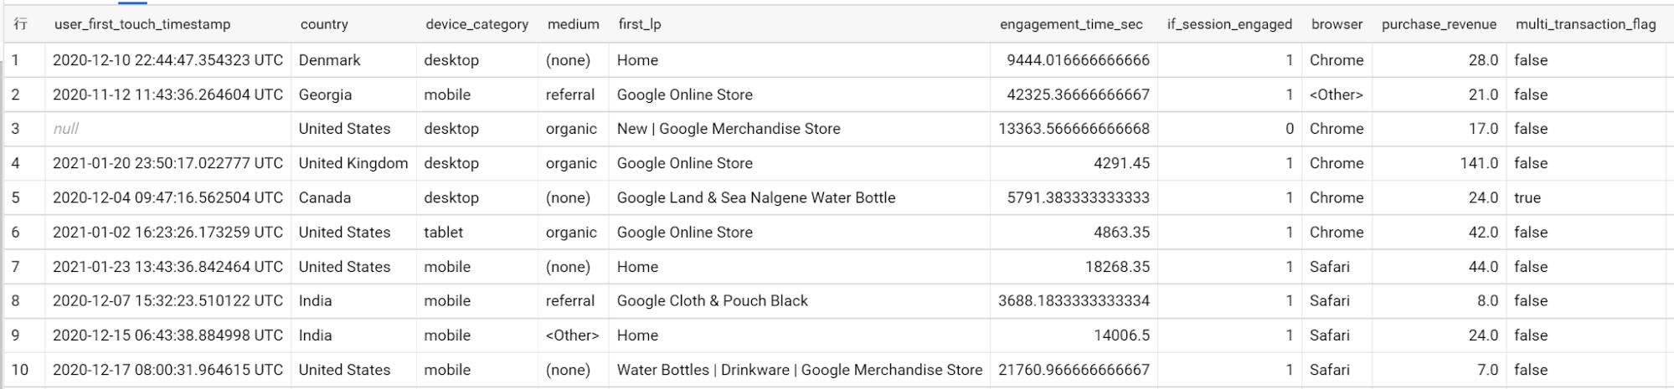Click the engagement_time_sec column header
This screenshot has width=1674, height=389.
coord(1071,24)
